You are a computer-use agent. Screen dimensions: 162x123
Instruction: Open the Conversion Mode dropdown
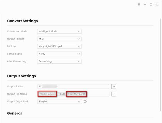59,31
